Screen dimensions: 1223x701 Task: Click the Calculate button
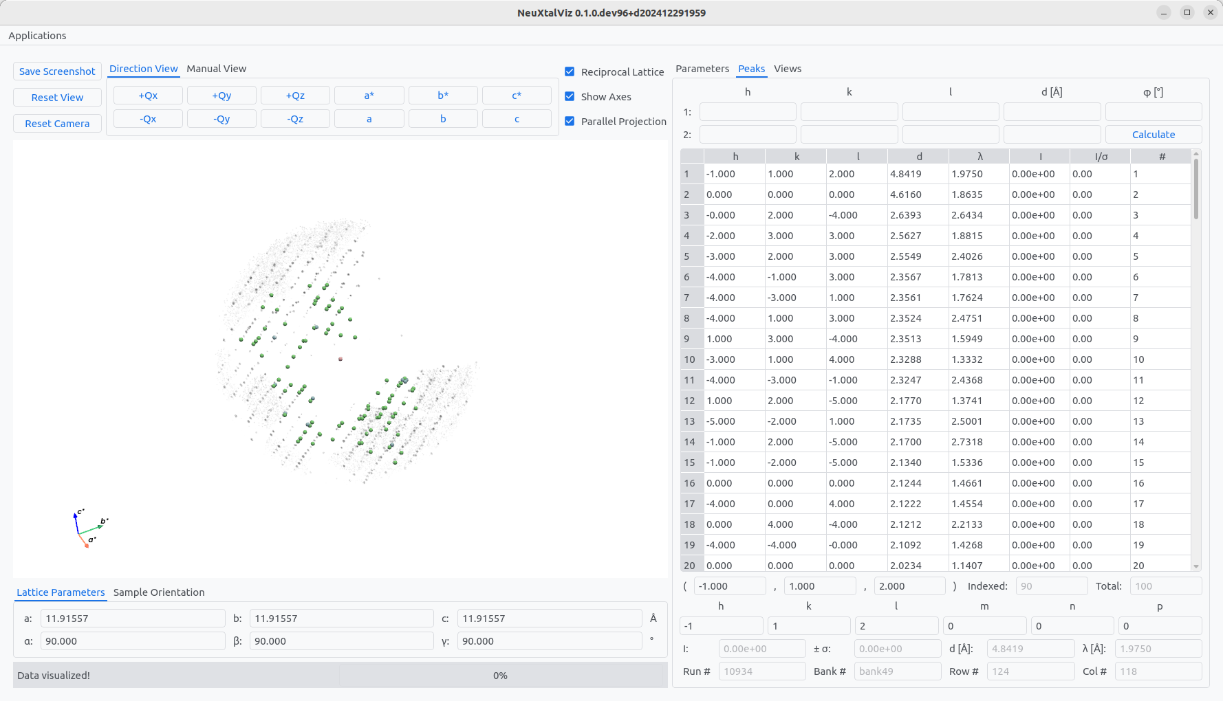(1153, 135)
